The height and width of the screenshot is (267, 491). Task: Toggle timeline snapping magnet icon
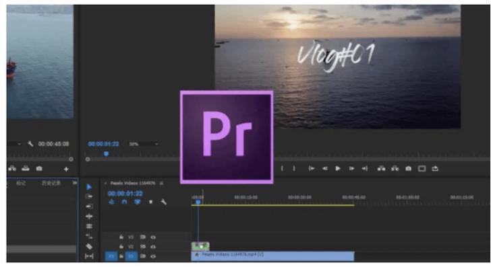(124, 202)
